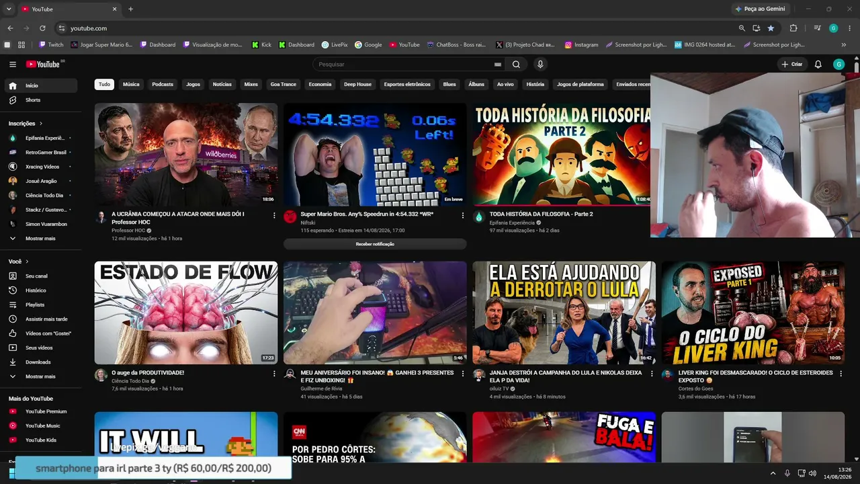Open Chrome's zoom magnifier in address bar
Image resolution: width=860 pixels, height=484 pixels.
pyautogui.click(x=742, y=28)
